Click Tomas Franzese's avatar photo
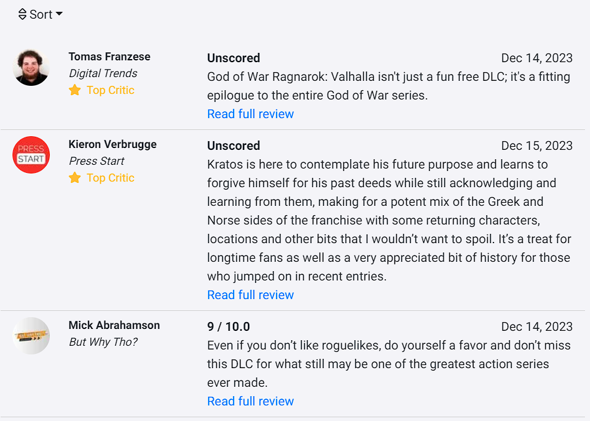This screenshot has height=421, width=590. (x=31, y=67)
